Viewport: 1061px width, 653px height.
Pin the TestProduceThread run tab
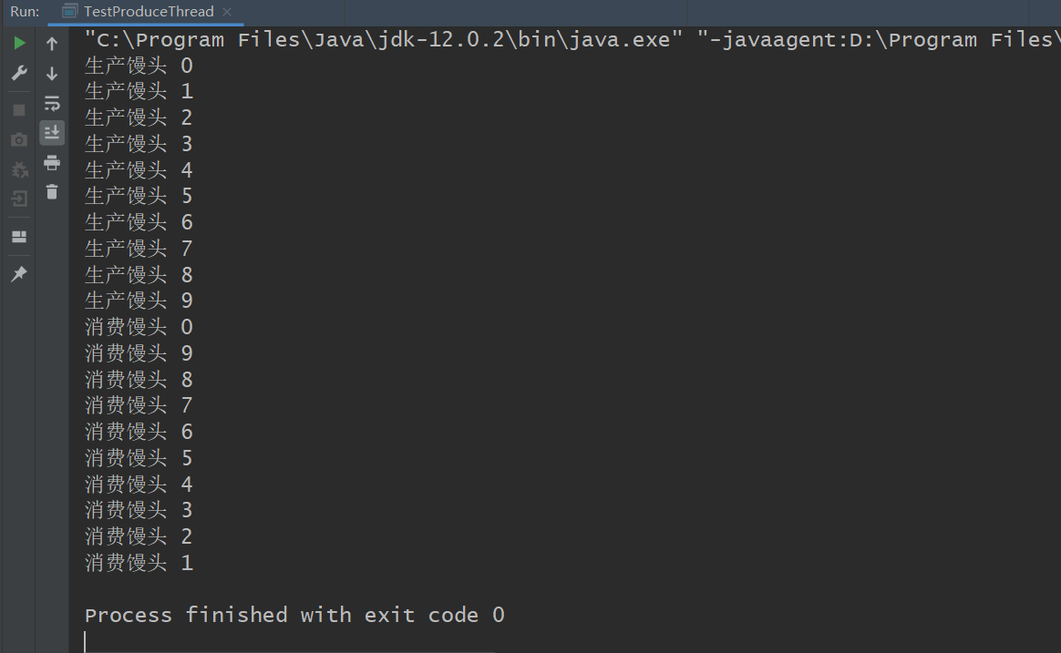(19, 274)
